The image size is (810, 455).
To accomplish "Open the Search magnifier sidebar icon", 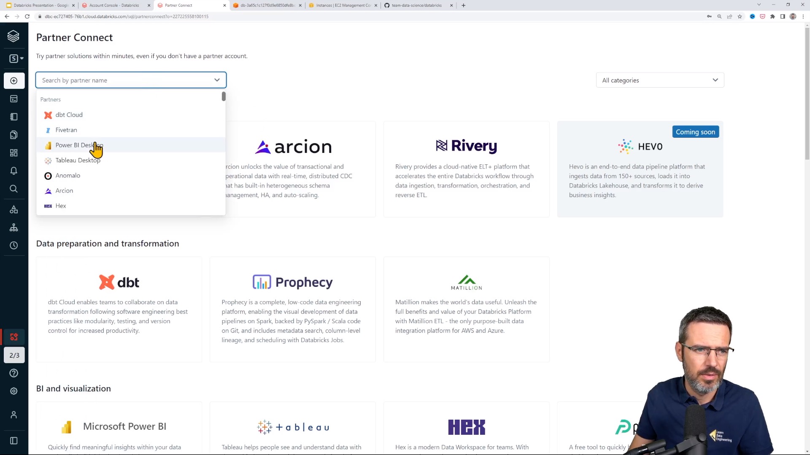I will tap(14, 189).
